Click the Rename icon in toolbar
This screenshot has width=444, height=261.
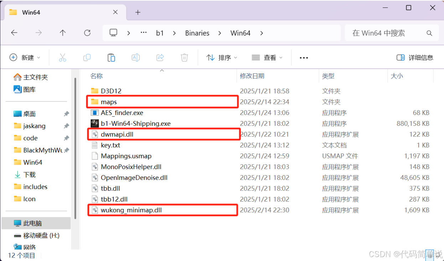point(135,57)
